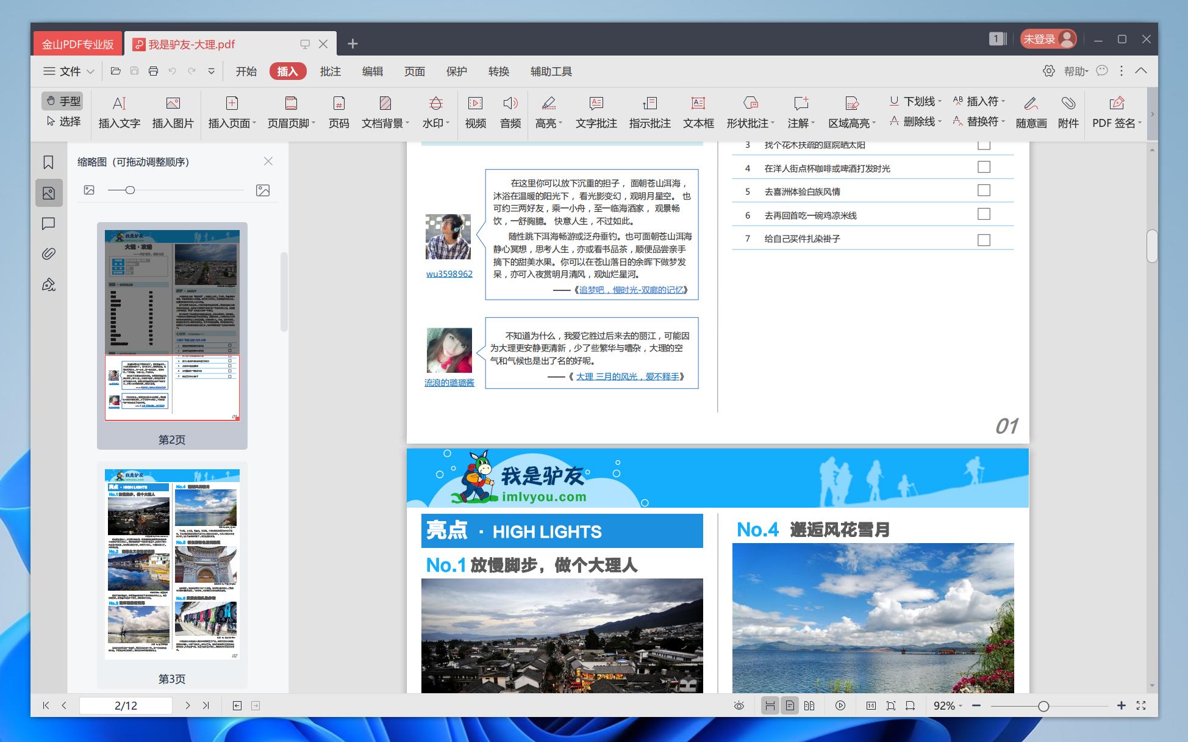The width and height of the screenshot is (1188, 742).
Task: Click the small thumbnail size icon
Action: [x=89, y=190]
